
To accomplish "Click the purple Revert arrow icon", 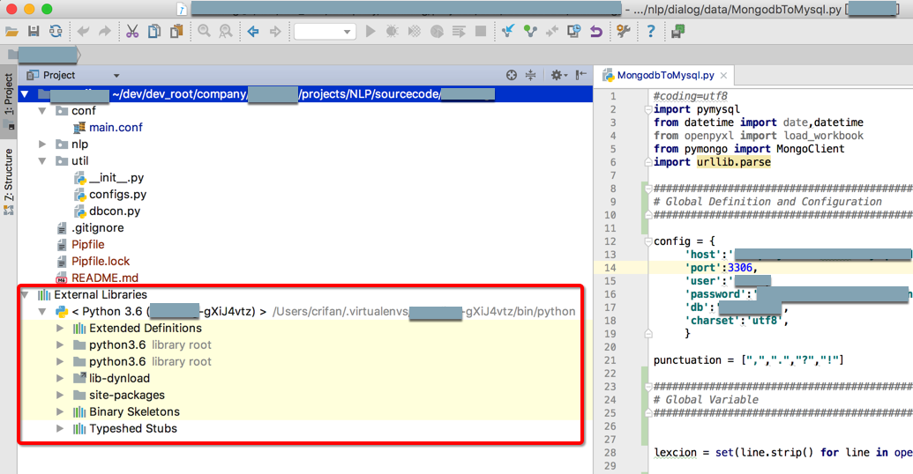I will [x=595, y=32].
